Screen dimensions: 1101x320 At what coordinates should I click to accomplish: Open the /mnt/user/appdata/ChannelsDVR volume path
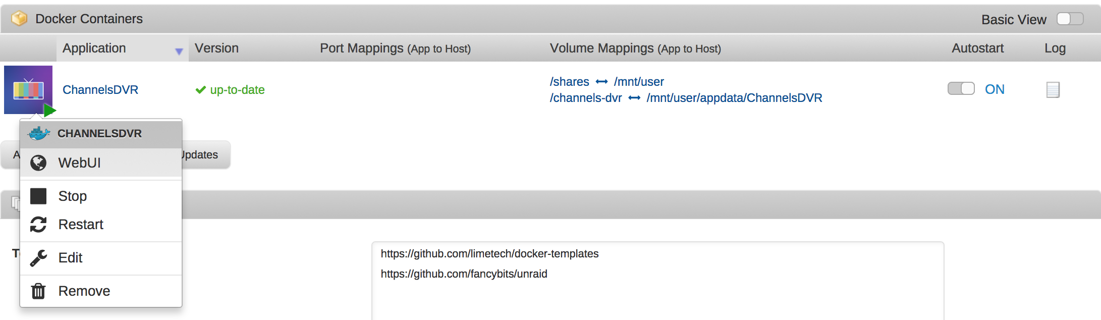(x=734, y=98)
